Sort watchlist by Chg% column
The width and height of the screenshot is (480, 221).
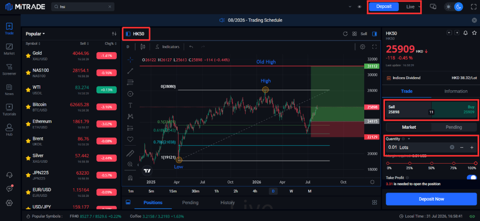click(x=111, y=44)
